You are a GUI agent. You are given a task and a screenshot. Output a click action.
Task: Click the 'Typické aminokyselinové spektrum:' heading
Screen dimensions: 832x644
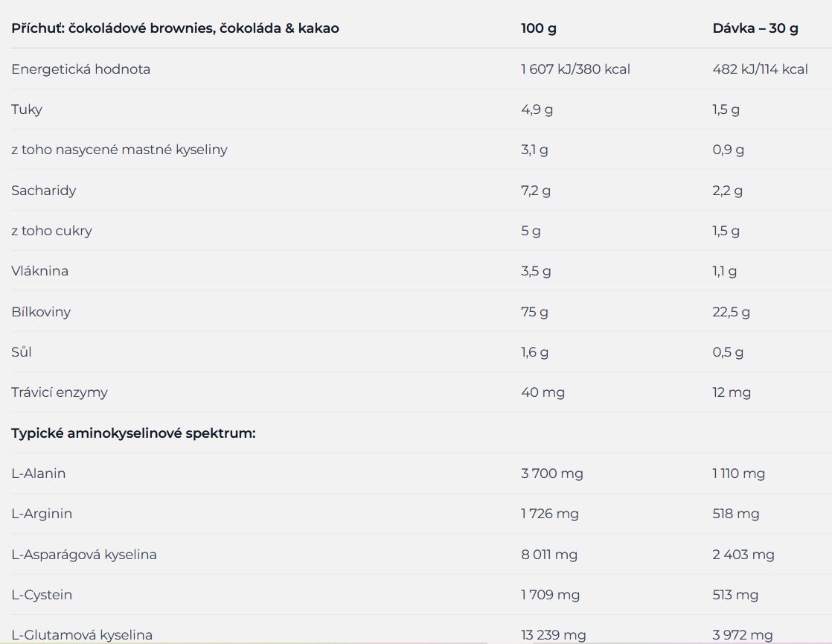(x=133, y=433)
